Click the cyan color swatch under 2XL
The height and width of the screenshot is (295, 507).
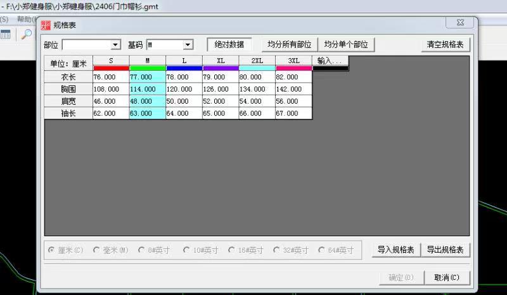coord(257,68)
